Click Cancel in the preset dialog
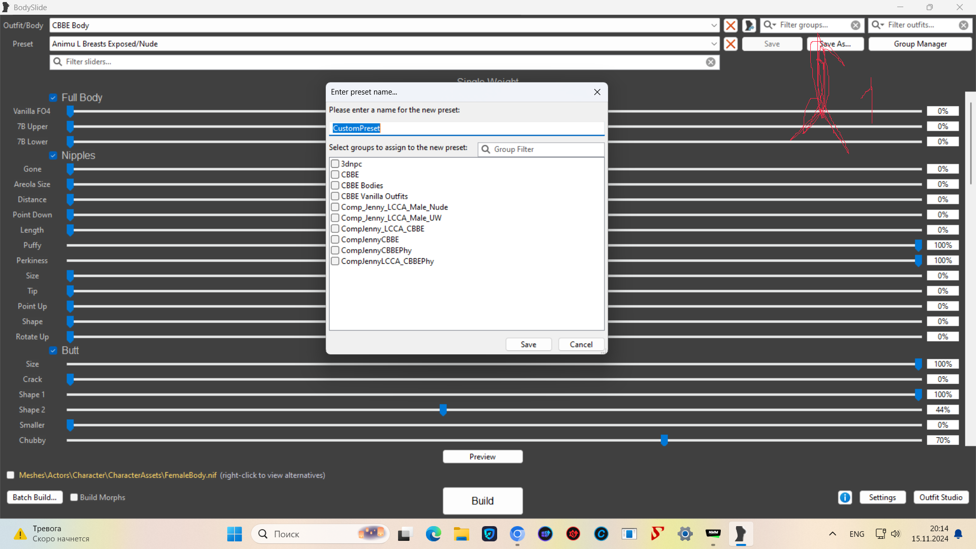Image resolution: width=976 pixels, height=549 pixels. (581, 345)
